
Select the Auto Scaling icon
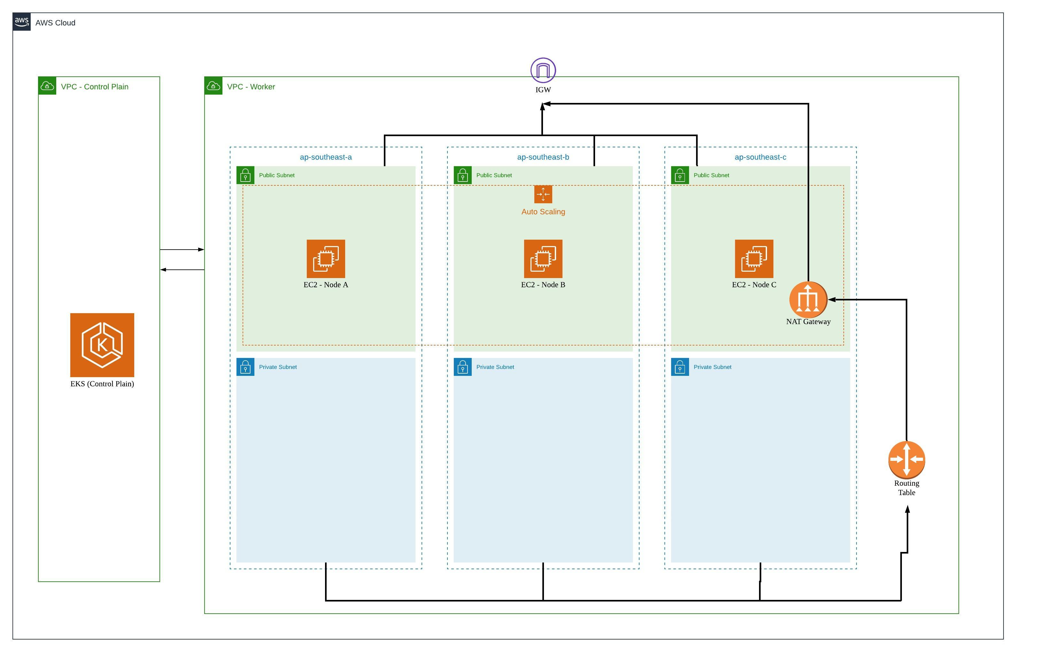click(543, 194)
